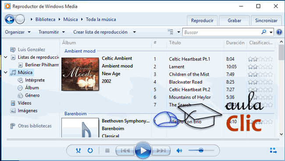This screenshot has width=285, height=161.
Task: Expand the breadcrumb arrow before Biblioteca
Action: pos(32,19)
